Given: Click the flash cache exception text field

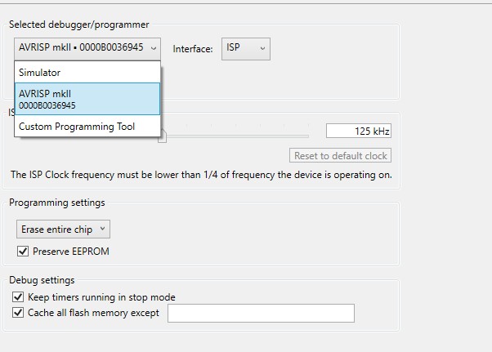Looking at the screenshot, I should 261,314.
